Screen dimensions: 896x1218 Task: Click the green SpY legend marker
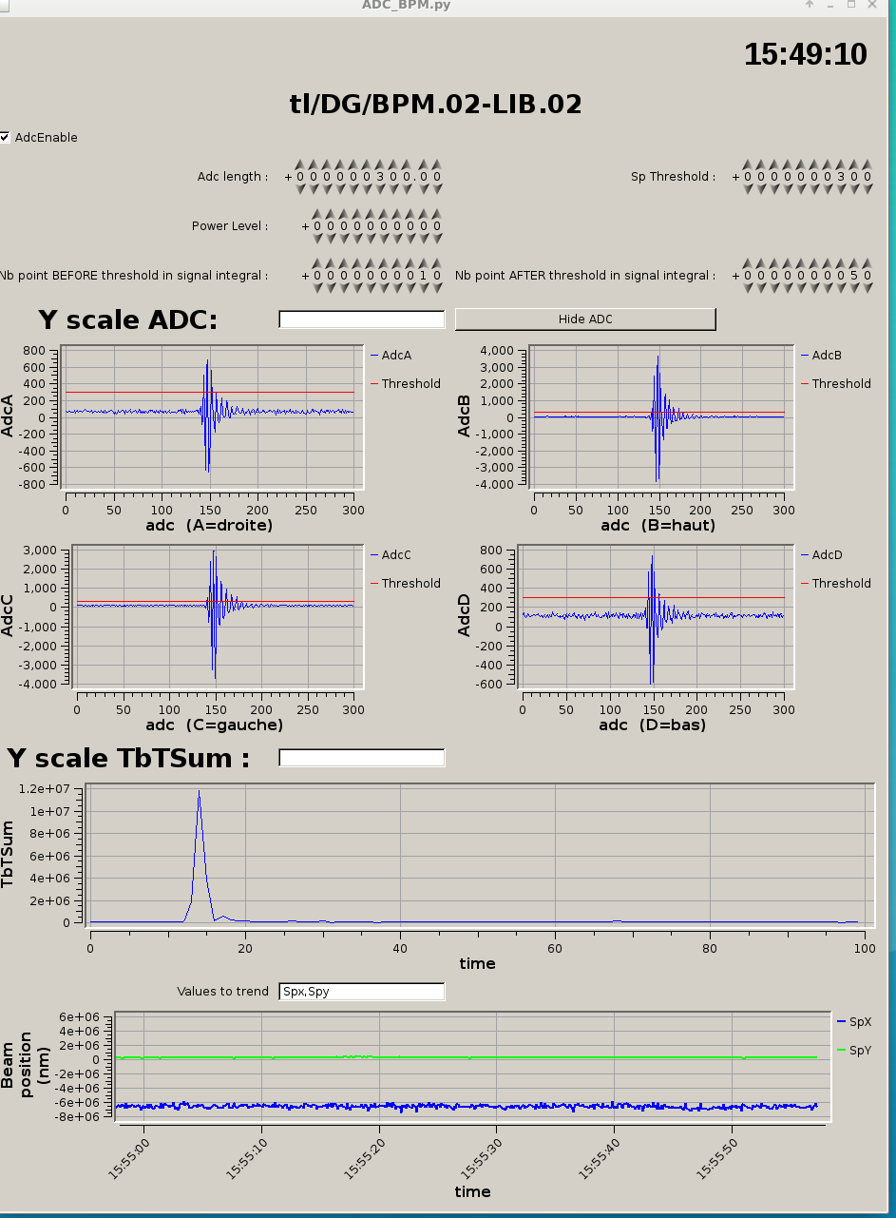[841, 1051]
